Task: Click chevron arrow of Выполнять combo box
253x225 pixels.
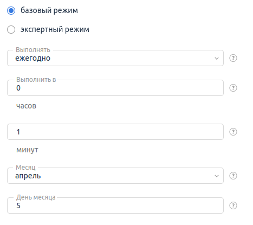Action: point(217,59)
